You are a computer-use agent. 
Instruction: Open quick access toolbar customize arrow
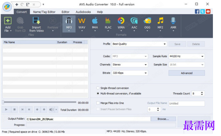(x=43, y=4)
